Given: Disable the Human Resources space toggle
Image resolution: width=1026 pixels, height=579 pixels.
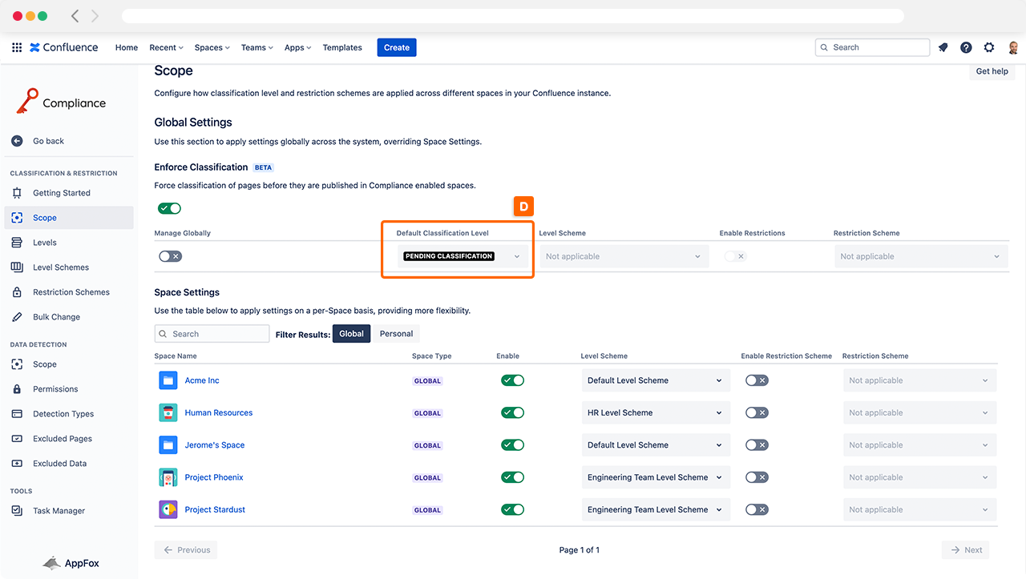Looking at the screenshot, I should 512,413.
